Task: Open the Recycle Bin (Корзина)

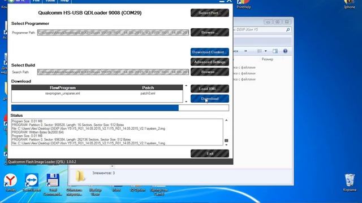Action: point(350,183)
